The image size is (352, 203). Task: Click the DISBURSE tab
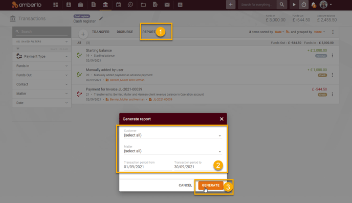click(x=125, y=32)
